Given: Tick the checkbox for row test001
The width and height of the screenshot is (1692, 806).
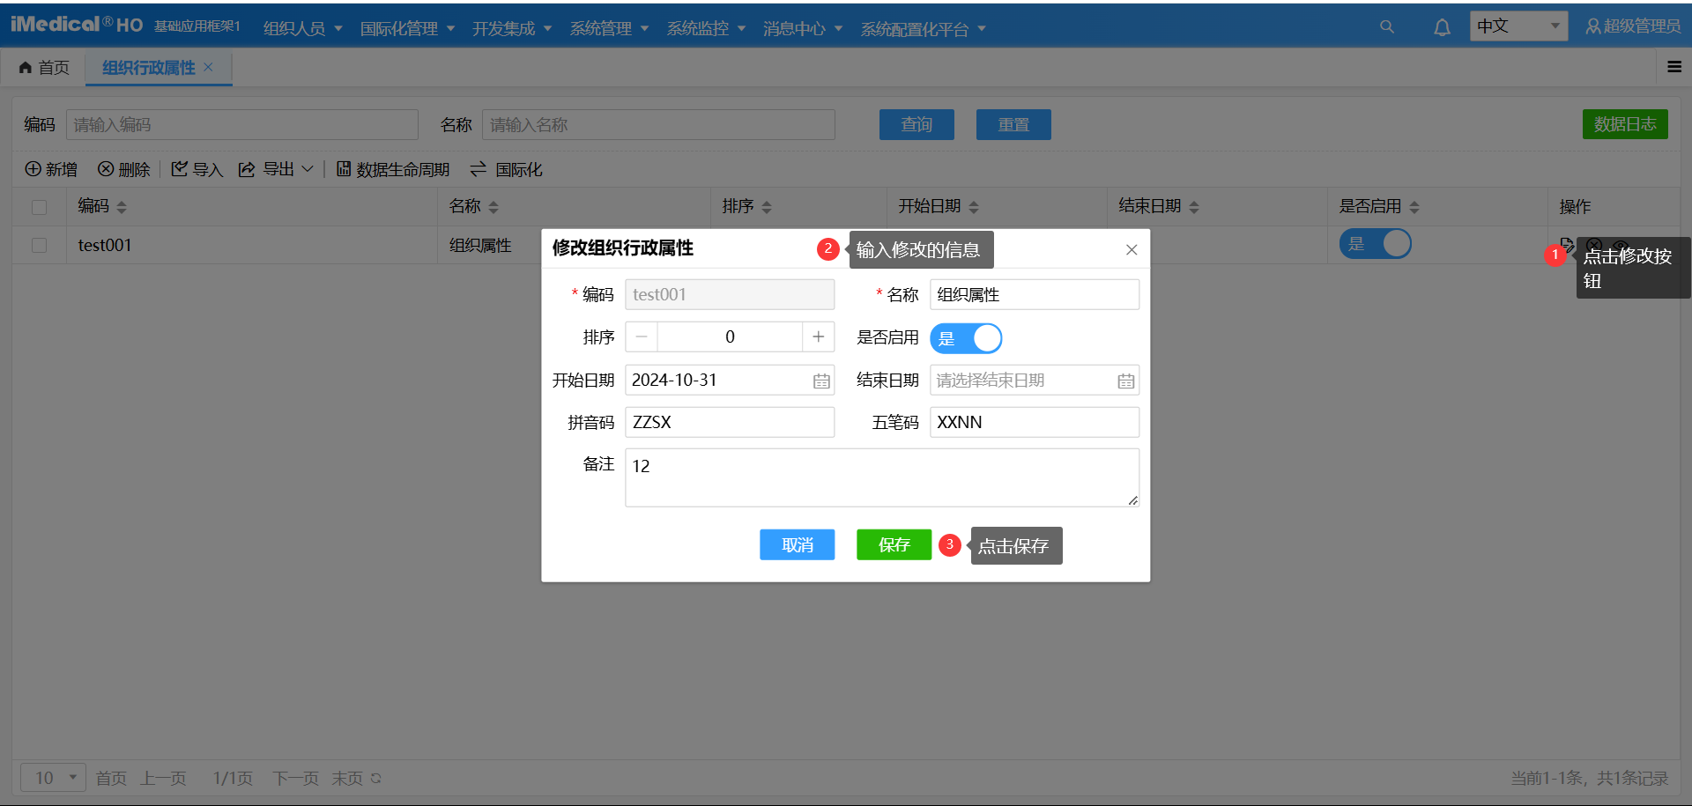Looking at the screenshot, I should tap(39, 245).
